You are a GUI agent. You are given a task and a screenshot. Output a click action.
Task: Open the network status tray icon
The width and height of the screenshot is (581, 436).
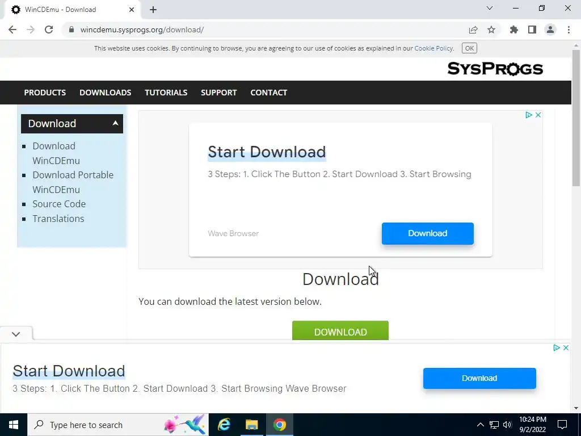tap(494, 425)
